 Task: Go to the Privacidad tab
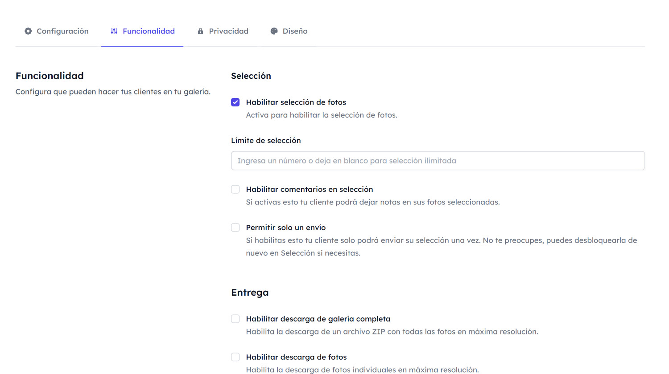(222, 31)
